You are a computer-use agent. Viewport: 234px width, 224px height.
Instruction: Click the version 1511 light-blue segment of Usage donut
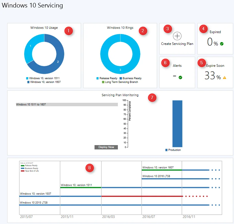pyautogui.click(x=31, y=46)
